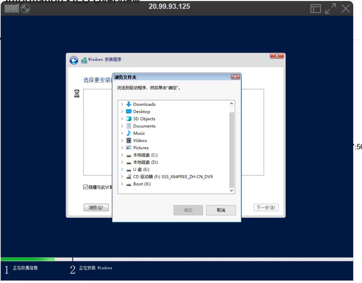Viewport: 362px width, 283px height.
Task: Expand the CD 驱动器 (F:) node
Action: click(x=122, y=177)
